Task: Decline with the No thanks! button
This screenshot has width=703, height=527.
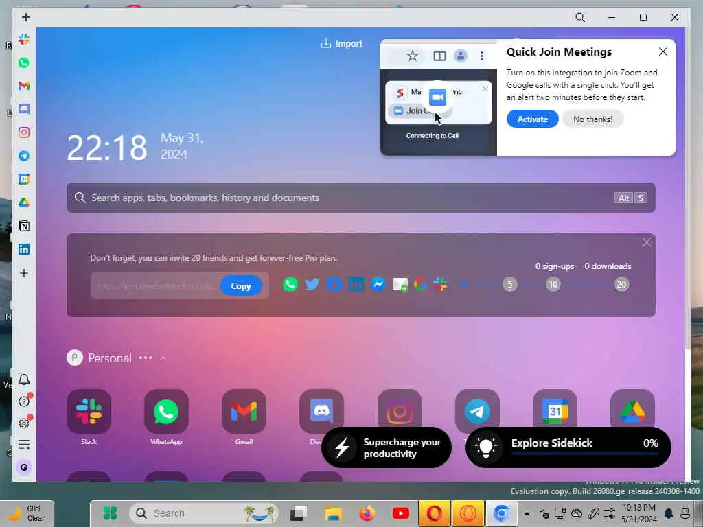Action: (x=592, y=119)
